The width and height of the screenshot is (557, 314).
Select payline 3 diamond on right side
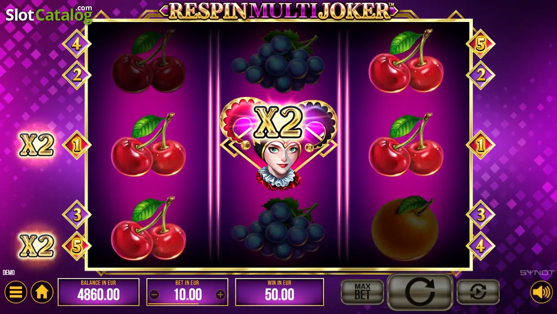[481, 214]
